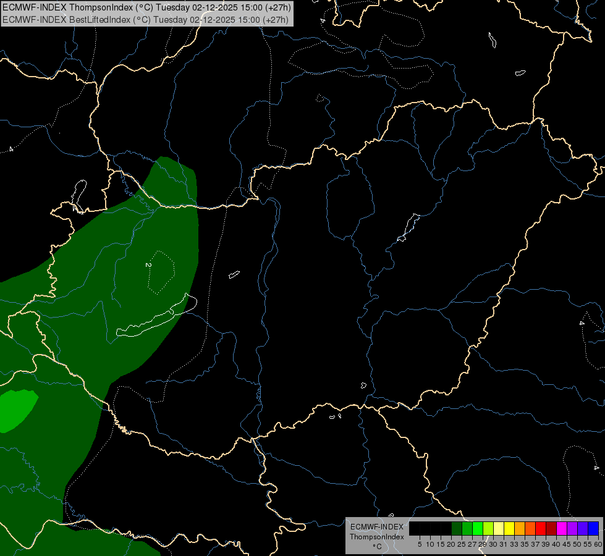Viewport: 605px width, 556px height.
Task: Select the violet 50–55 legend swatch
Action: click(x=583, y=528)
